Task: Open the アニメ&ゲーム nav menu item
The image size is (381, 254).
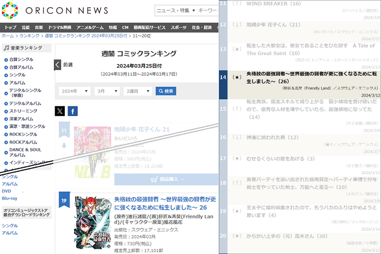Action: (x=90, y=28)
